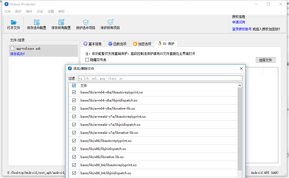Toggle the hide symbol table checkbox
The width and height of the screenshot is (289, 178).
(87, 60)
